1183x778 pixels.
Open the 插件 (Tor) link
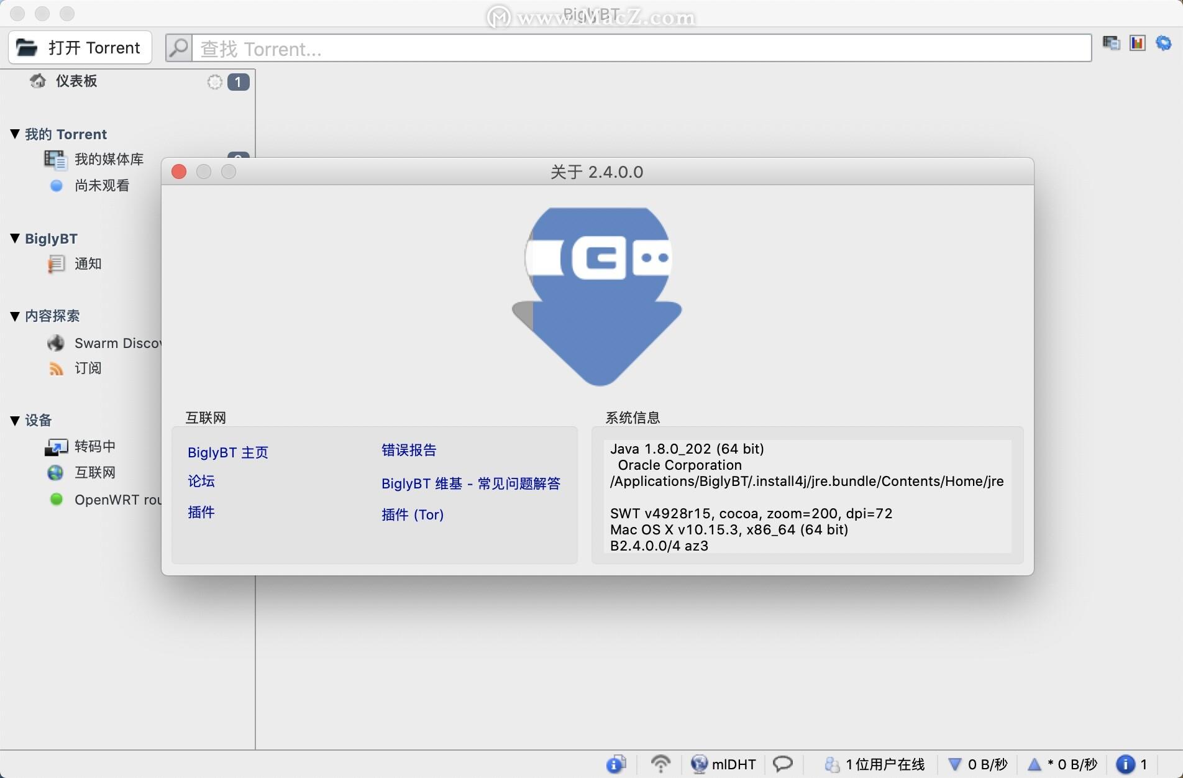[x=413, y=515]
